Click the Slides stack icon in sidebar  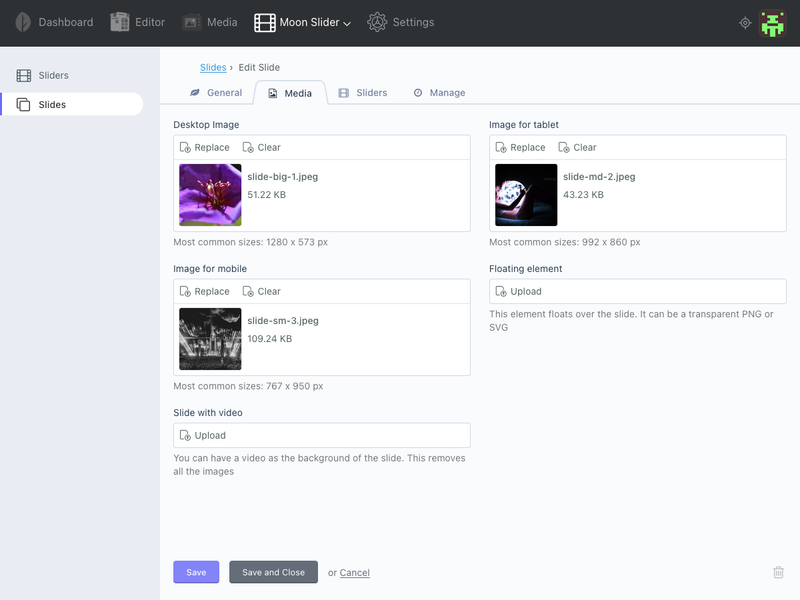click(x=24, y=105)
